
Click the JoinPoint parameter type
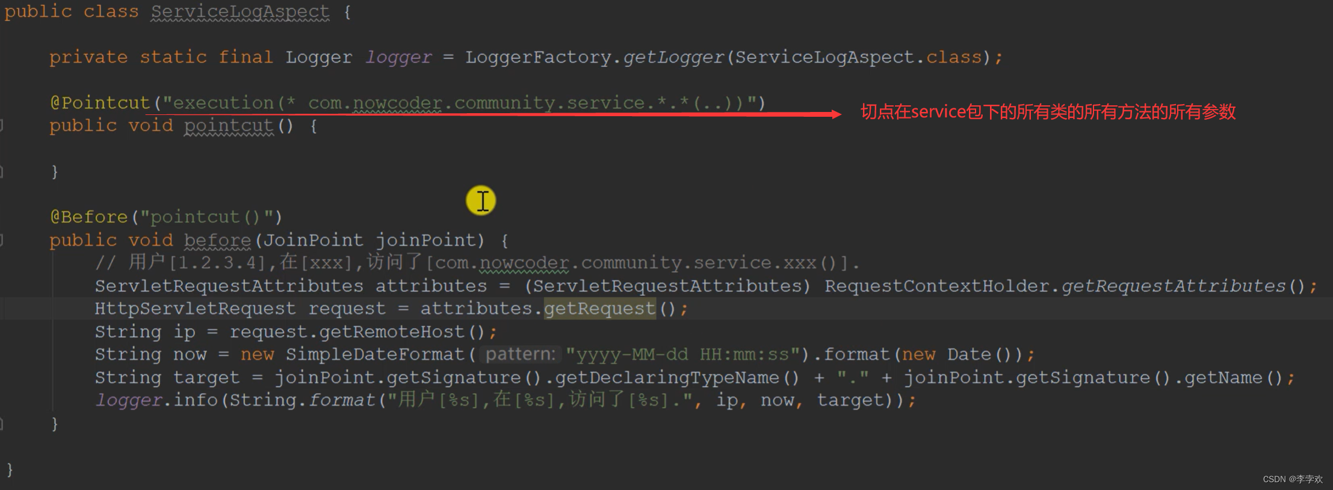pyautogui.click(x=314, y=240)
